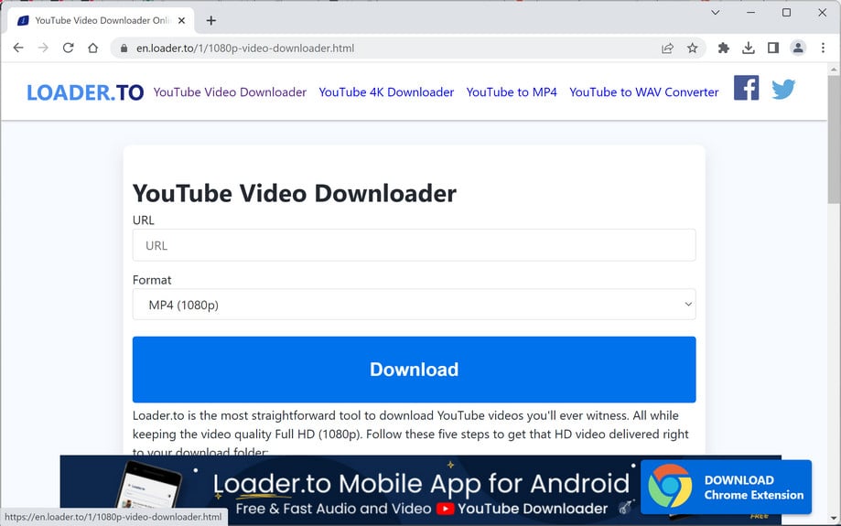Toggle the browser side panel icon
This screenshot has width=841, height=526.
[773, 48]
